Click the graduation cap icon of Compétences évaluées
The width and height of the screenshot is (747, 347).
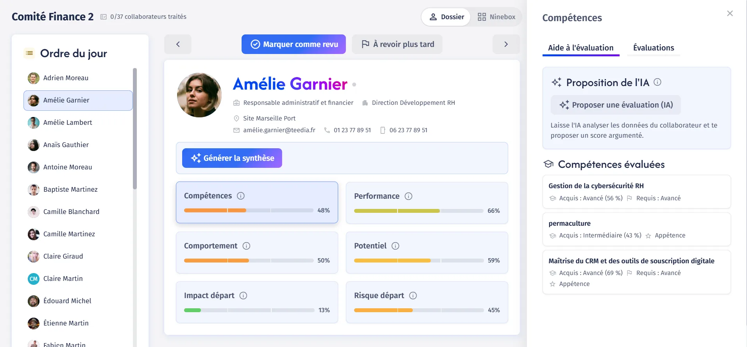[548, 164]
